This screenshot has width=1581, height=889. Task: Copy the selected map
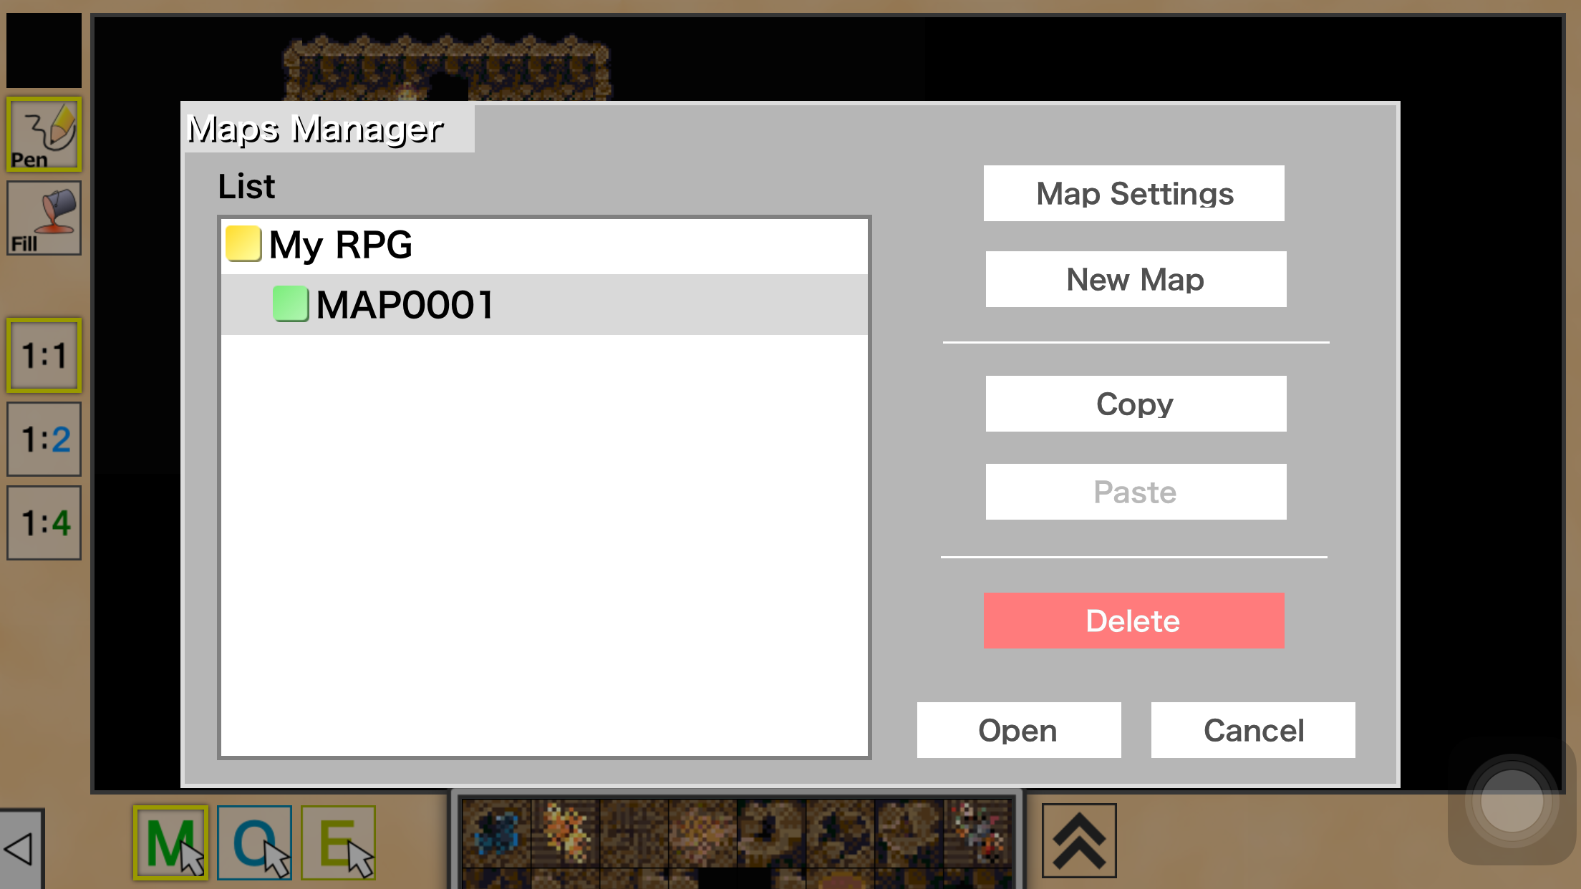pos(1136,404)
